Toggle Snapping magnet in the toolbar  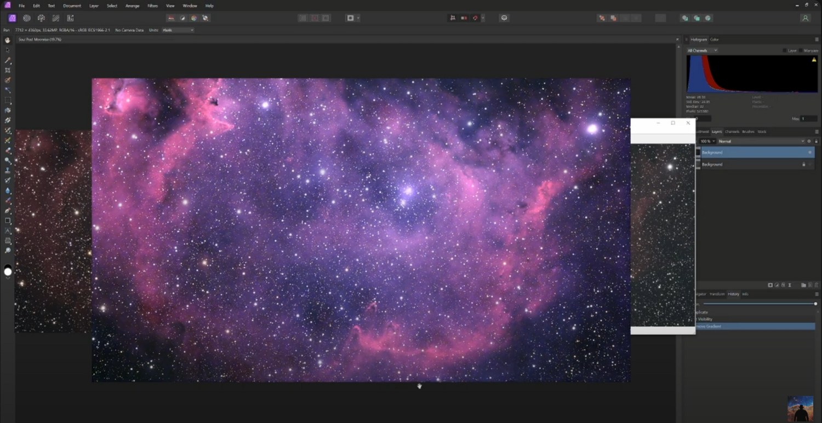click(x=475, y=18)
